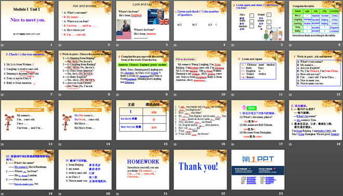
Task: Select the 'Complete the table' slide thumbnail
Action: (x=315, y=21)
